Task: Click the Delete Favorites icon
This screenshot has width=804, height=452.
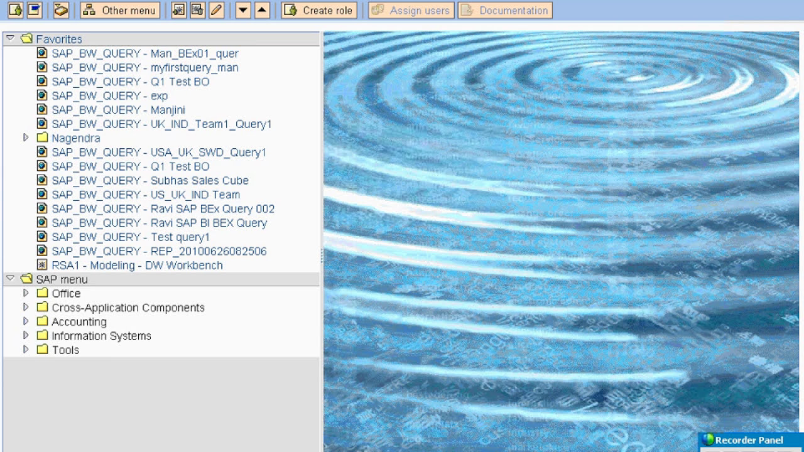Action: click(198, 10)
